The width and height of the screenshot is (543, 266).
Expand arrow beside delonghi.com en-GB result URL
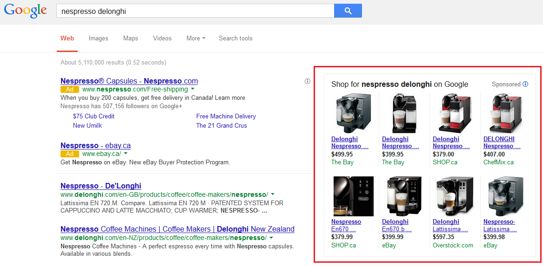(273, 195)
